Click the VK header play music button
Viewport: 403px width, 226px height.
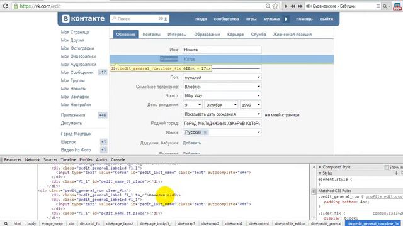pyautogui.click(x=286, y=19)
